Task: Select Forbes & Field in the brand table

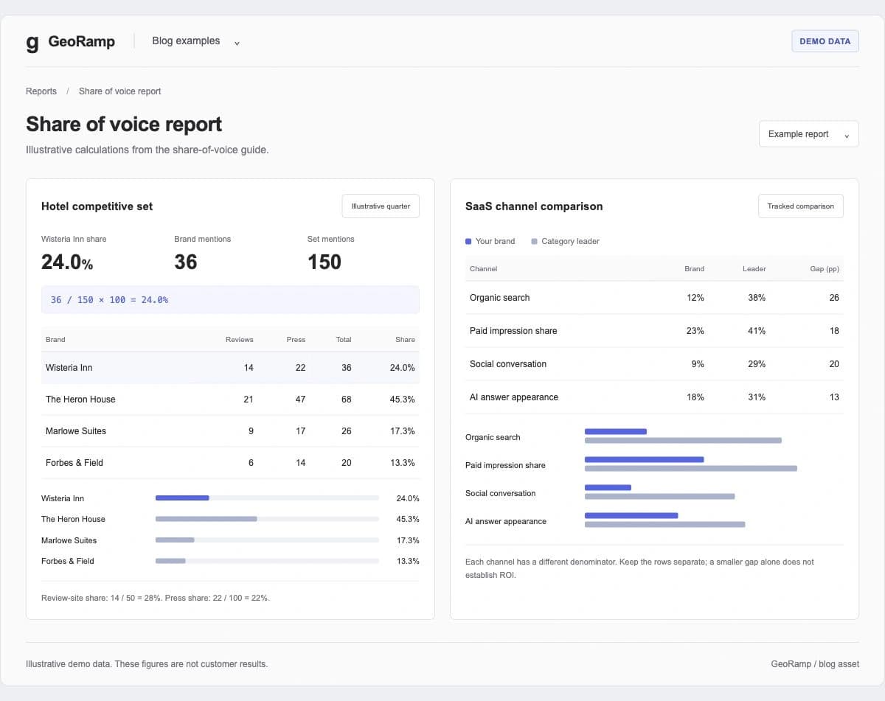Action: [x=74, y=463]
